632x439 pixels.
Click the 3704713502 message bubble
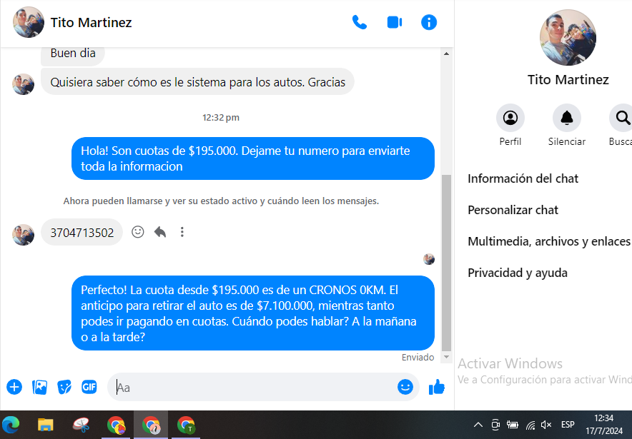(x=82, y=232)
